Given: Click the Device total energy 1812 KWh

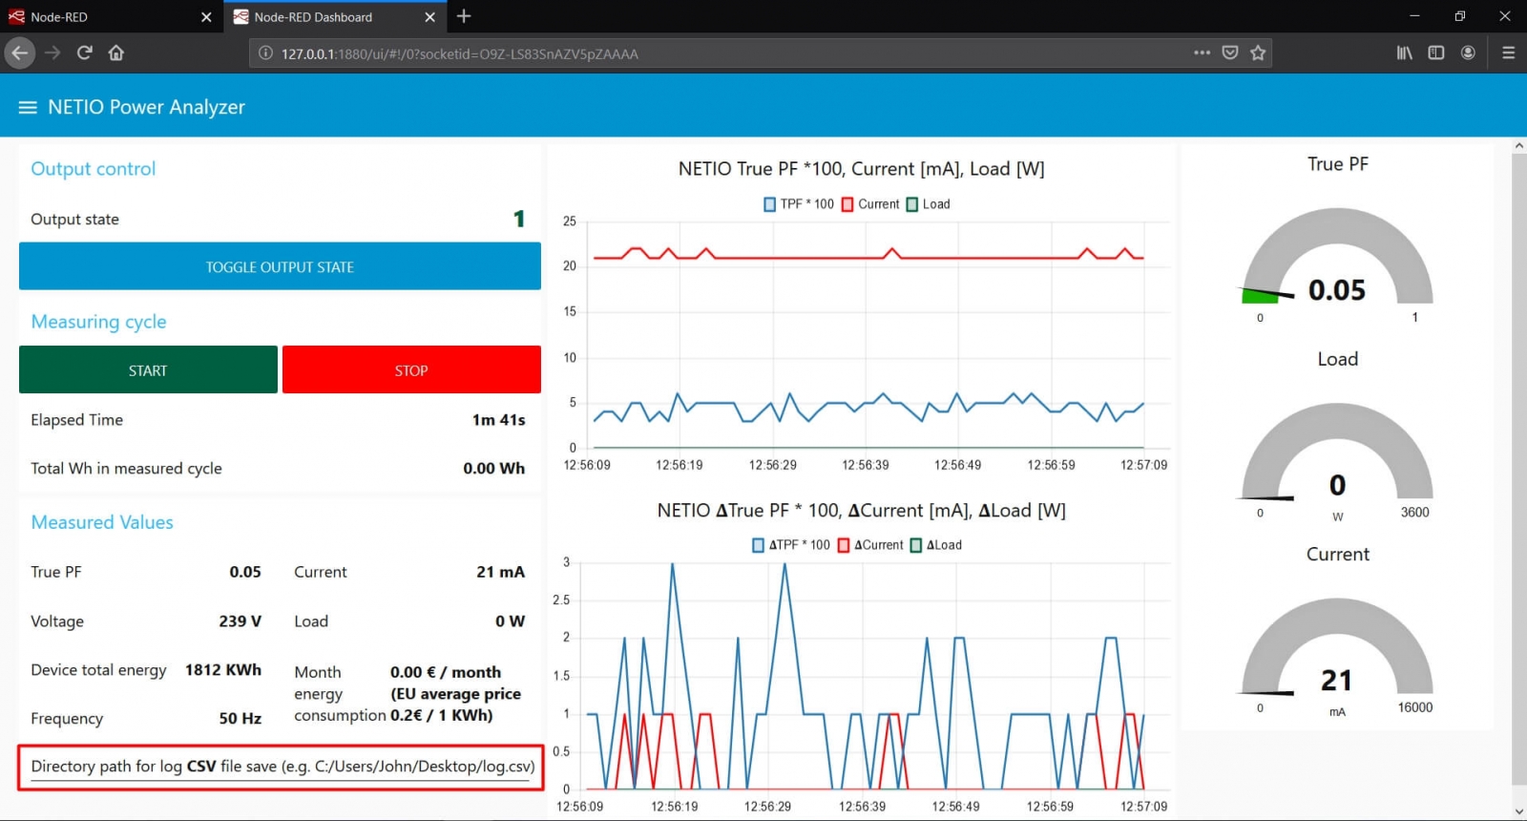Looking at the screenshot, I should pyautogui.click(x=223, y=670).
